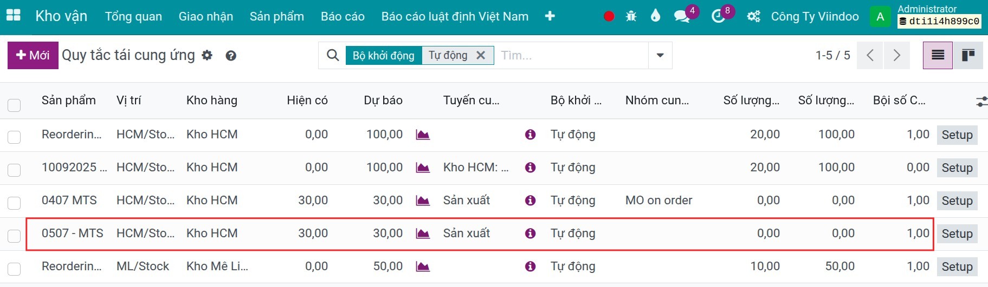This screenshot has width=988, height=287.
Task: Open the apps grid home menu
Action: coord(14,16)
